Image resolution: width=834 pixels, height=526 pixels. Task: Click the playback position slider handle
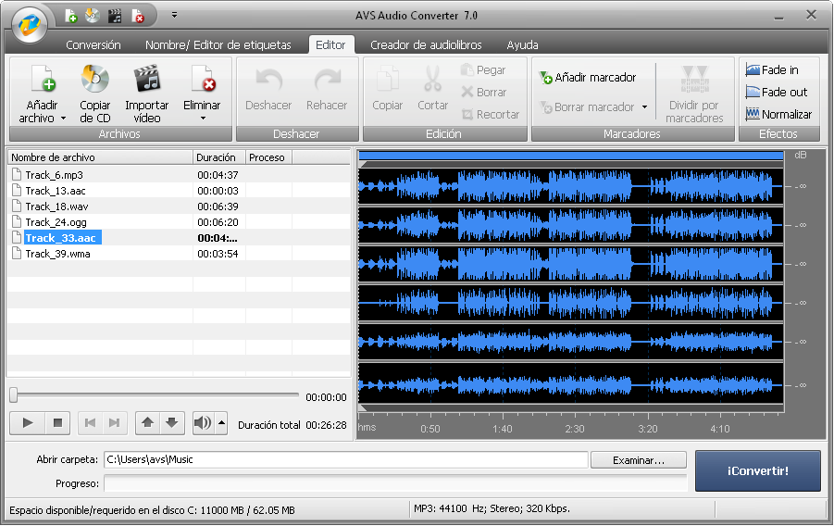14,395
